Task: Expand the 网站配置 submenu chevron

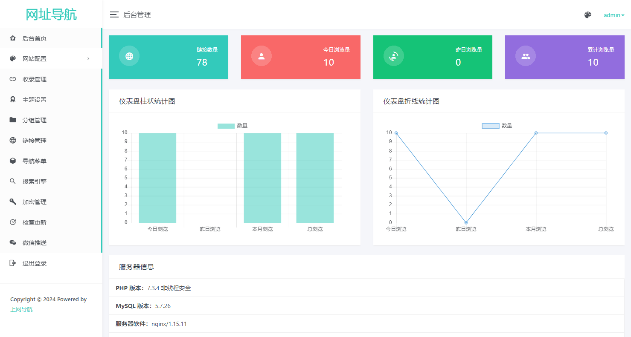Action: click(x=88, y=59)
